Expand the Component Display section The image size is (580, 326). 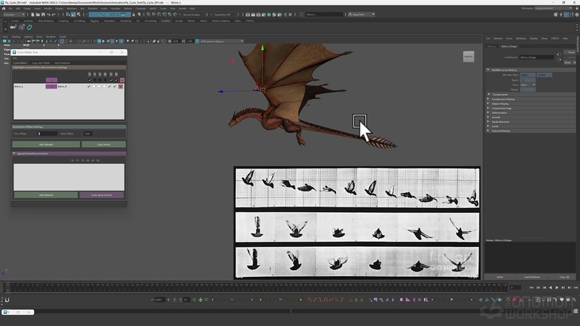point(488,99)
